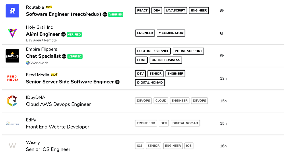
Task: Click the Concentrix logo for Edify
Action: 12,123
